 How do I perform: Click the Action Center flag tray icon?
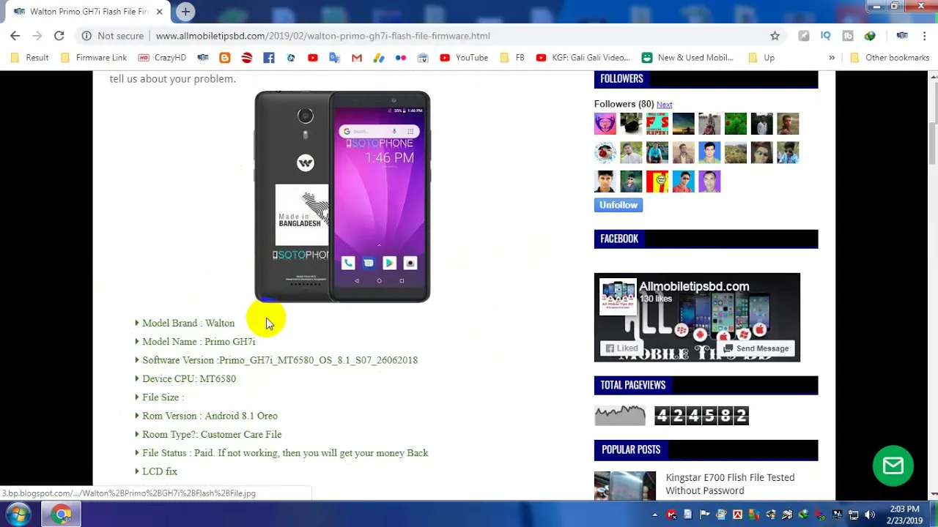pyautogui.click(x=704, y=515)
